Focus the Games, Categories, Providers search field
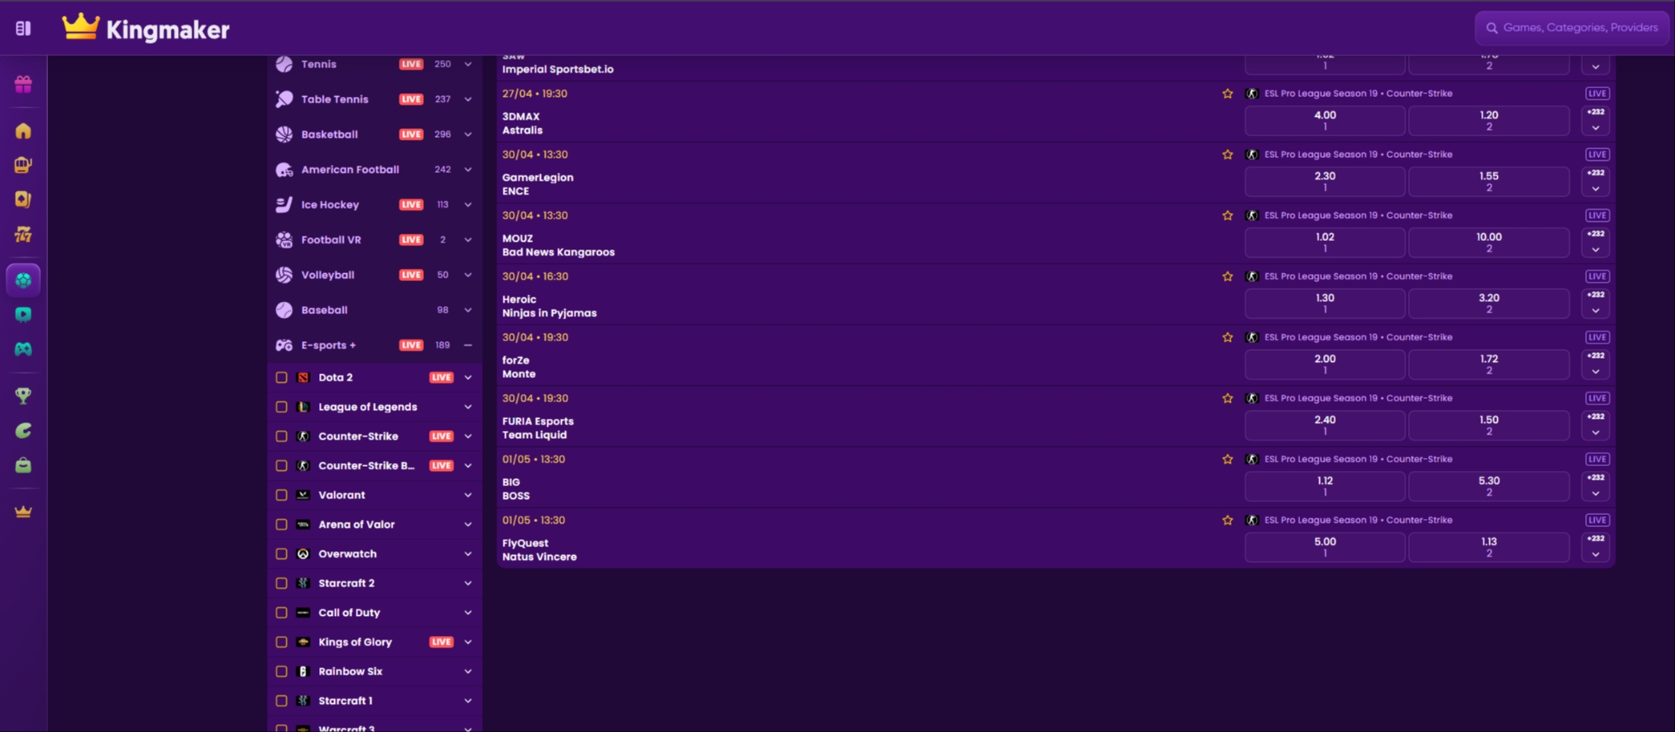 (1573, 28)
